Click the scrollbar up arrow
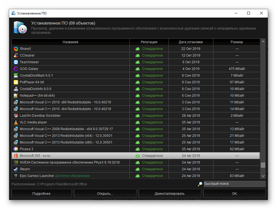This screenshot has height=209, width=277. (x=263, y=42)
